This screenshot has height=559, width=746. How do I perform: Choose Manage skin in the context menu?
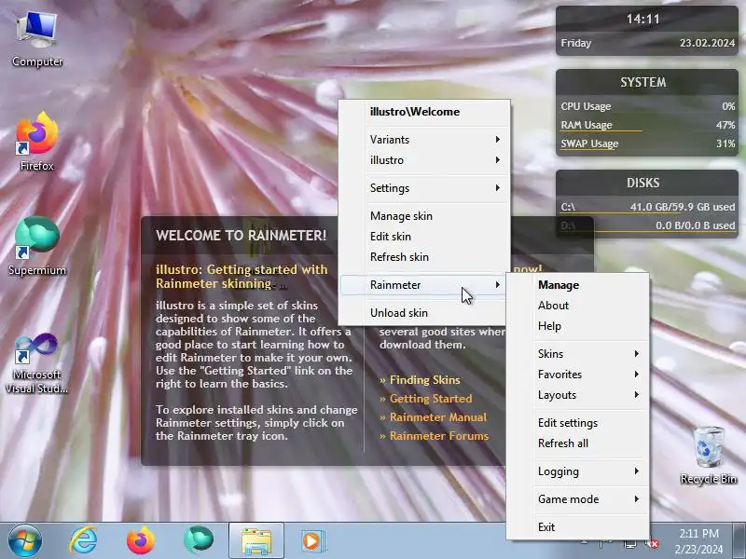pos(424,216)
